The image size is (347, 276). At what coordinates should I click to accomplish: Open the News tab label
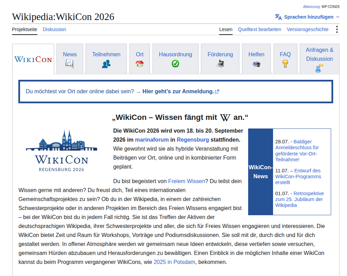pyautogui.click(x=70, y=54)
